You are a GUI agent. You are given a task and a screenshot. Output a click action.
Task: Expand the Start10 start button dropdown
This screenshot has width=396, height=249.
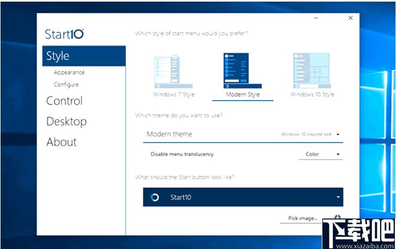coord(243,197)
